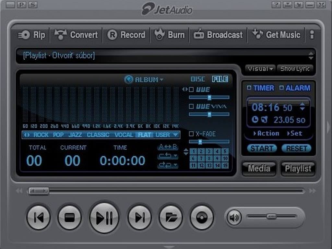Screen dimensions: 332x249
Task: Click the speaker icon in timer display
Action: pos(265,119)
